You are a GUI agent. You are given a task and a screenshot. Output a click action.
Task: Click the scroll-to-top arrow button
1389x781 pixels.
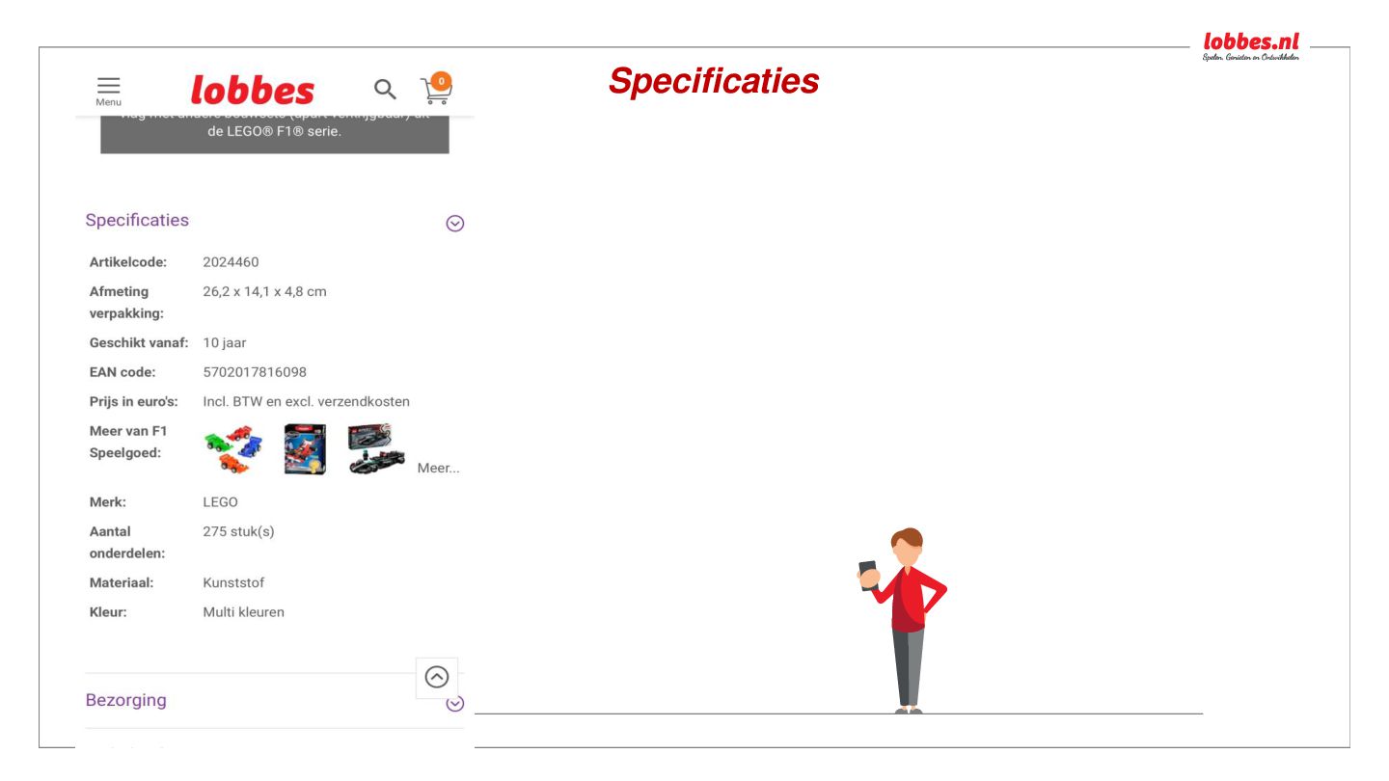tap(437, 677)
